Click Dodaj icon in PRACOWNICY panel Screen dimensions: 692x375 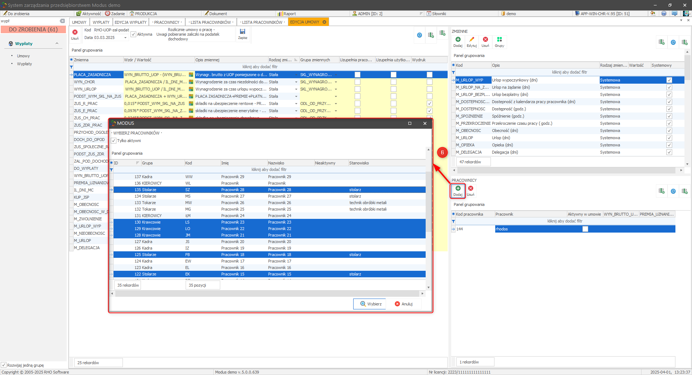[458, 189]
